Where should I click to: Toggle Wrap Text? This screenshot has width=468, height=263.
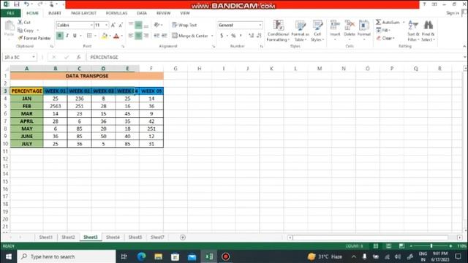coord(184,26)
